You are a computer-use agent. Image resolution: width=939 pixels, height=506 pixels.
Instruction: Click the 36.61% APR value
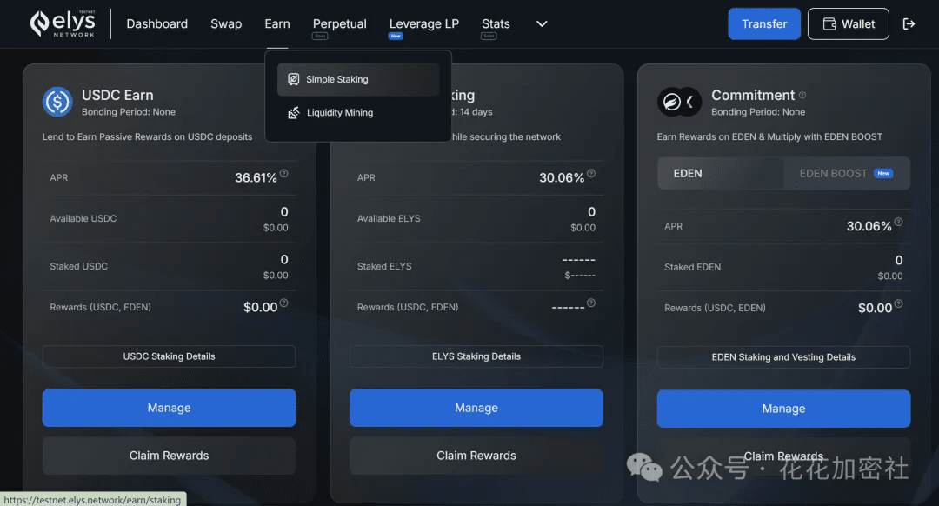tap(256, 178)
